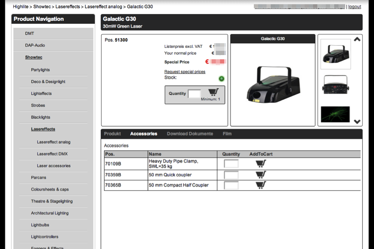
Task: Click position number 70365B in table
Action: pos(113,185)
